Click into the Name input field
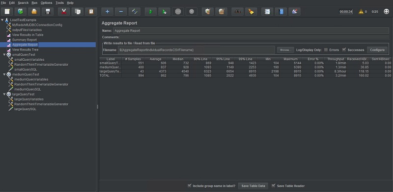 (251, 30)
